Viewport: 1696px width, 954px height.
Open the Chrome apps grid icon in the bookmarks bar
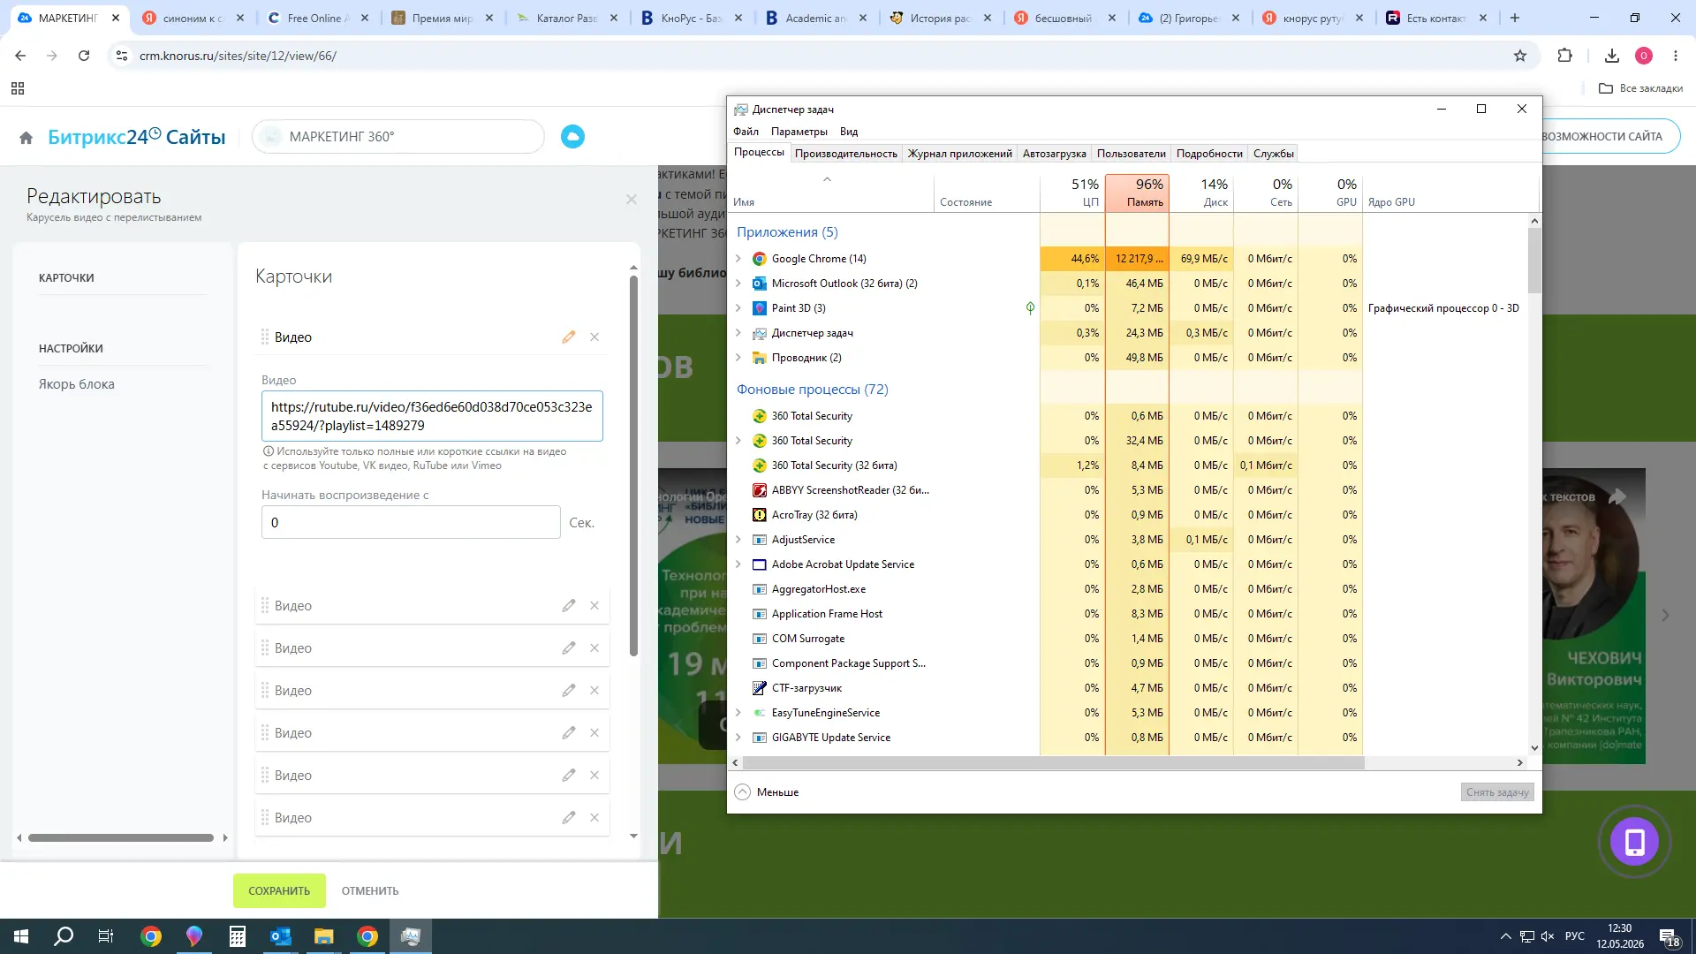[x=18, y=88]
